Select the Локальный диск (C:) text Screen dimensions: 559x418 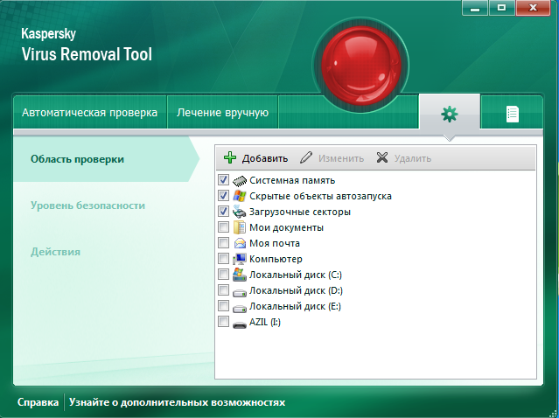click(x=296, y=275)
